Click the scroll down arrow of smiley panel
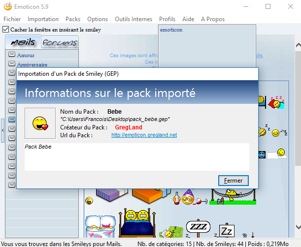301x247 pixels. pyautogui.click(x=298, y=227)
